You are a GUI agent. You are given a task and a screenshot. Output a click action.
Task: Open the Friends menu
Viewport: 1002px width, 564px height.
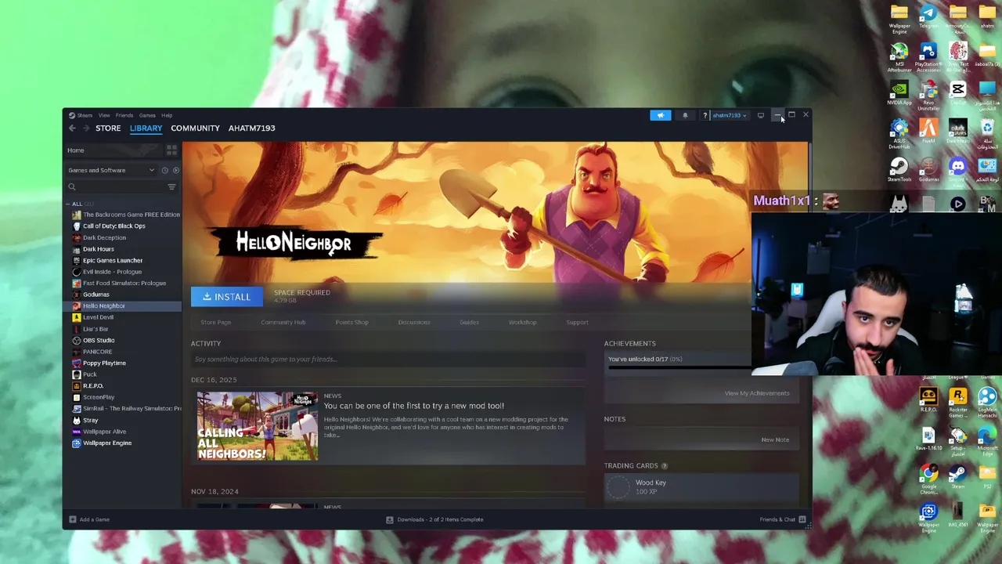click(124, 115)
